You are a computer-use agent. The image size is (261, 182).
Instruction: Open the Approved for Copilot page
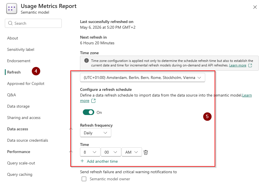(26, 83)
